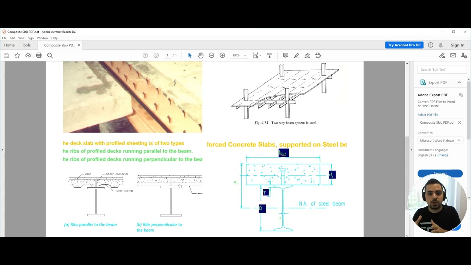The image size is (471, 265).
Task: Switch to the Home tab
Action: coord(9,45)
